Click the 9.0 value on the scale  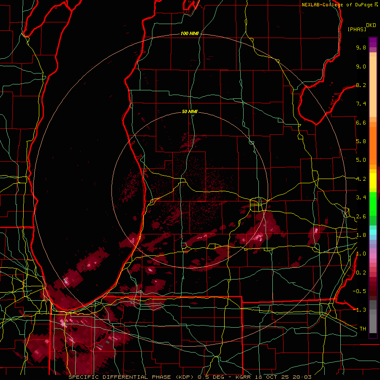361,66
